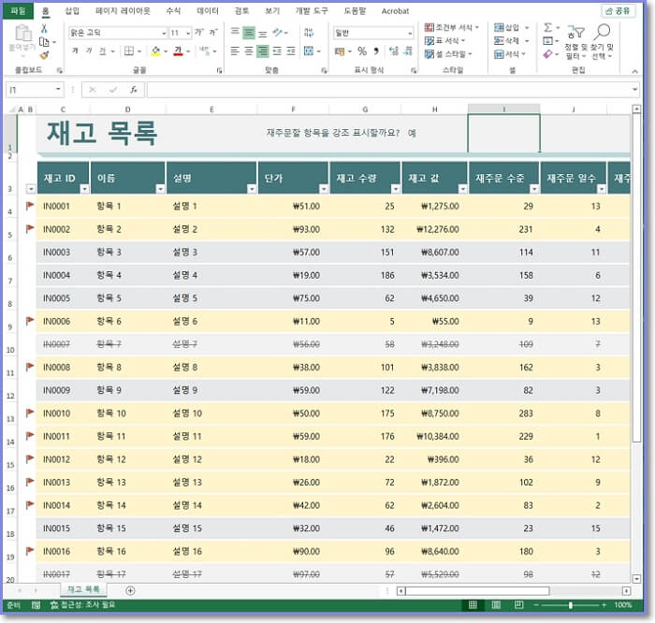Toggle italic 가 formatting

[x=89, y=51]
